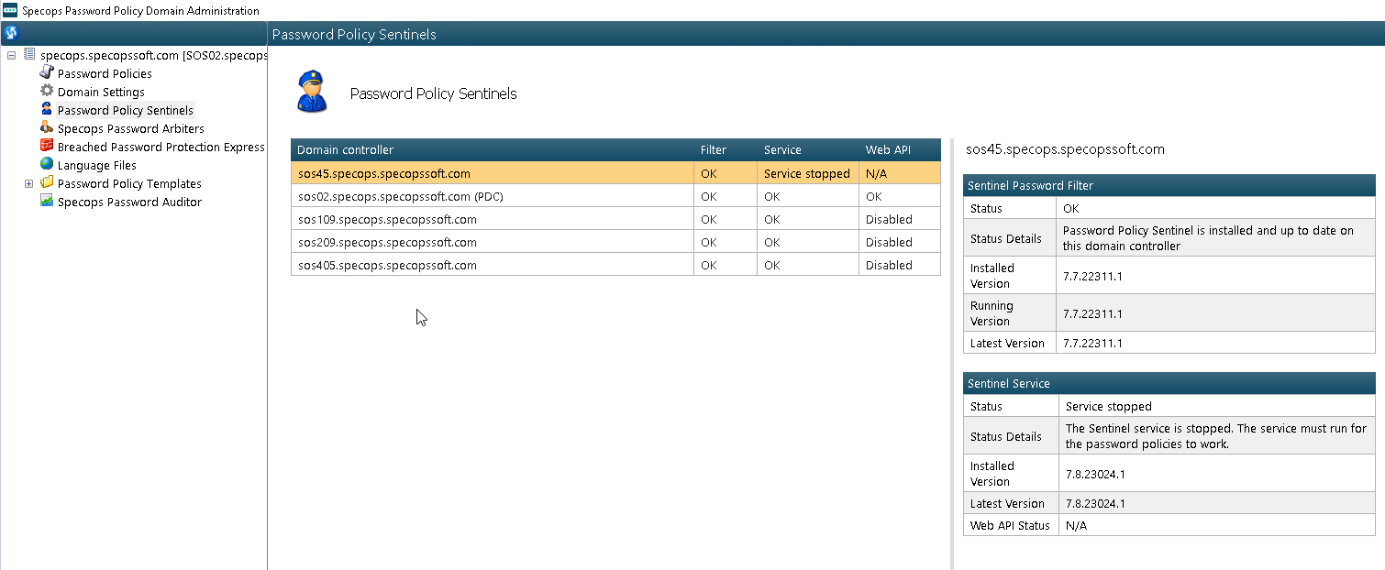Click the Language Files globe icon
The height and width of the screenshot is (570, 1385).
[x=47, y=165]
